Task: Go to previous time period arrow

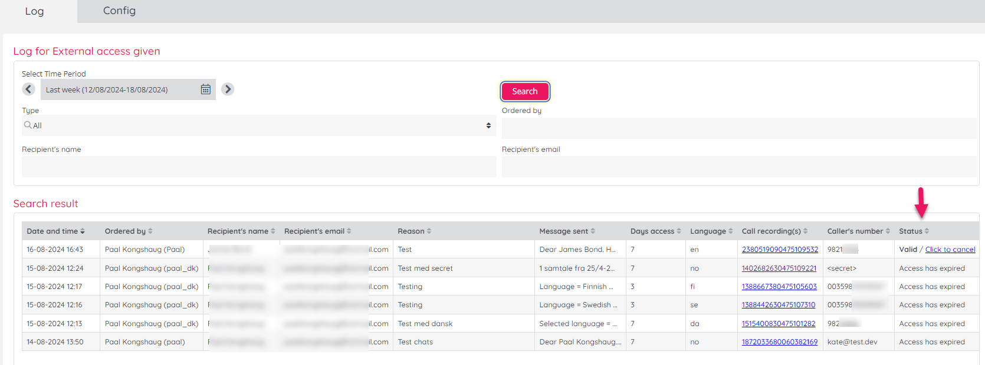Action: point(28,89)
